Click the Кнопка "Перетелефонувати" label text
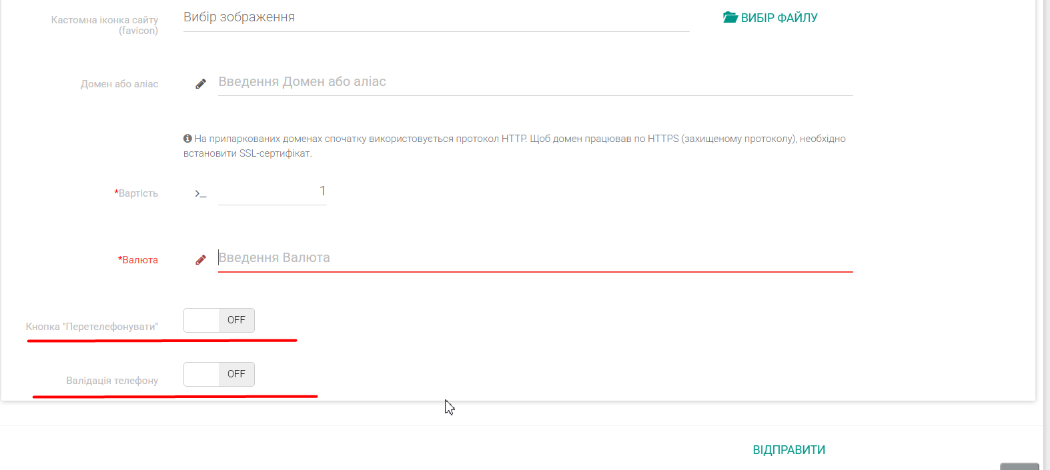The width and height of the screenshot is (1050, 470). click(92, 327)
